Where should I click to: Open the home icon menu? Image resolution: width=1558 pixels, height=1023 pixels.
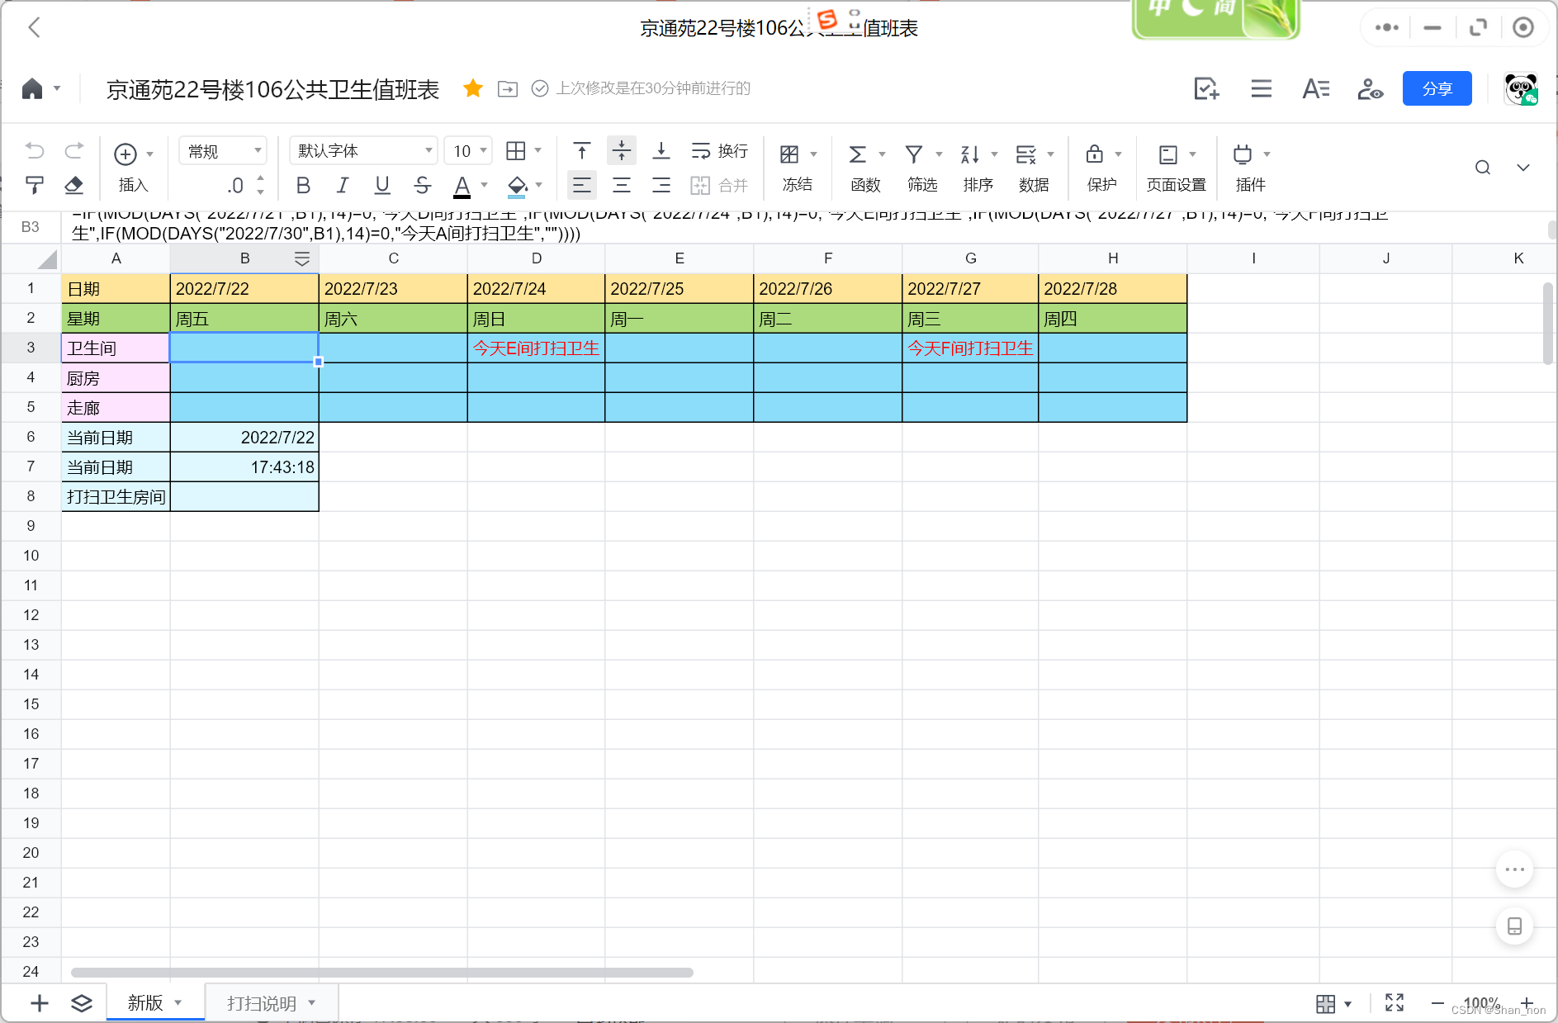tap(33, 88)
